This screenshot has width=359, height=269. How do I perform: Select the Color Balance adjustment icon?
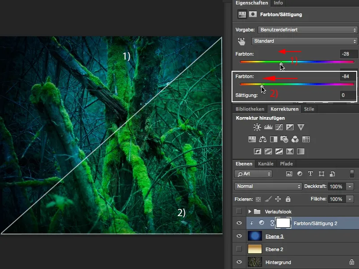pyautogui.click(x=263, y=139)
